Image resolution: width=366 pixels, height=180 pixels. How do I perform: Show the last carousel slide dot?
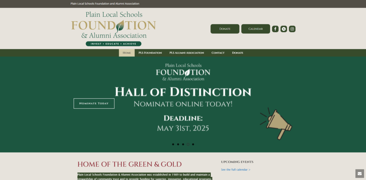point(193,144)
